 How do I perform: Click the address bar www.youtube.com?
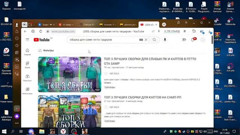click(63, 31)
